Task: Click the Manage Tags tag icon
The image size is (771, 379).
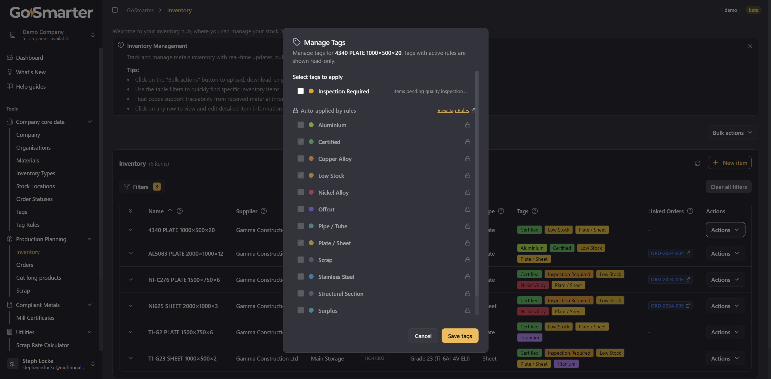Action: click(x=297, y=42)
